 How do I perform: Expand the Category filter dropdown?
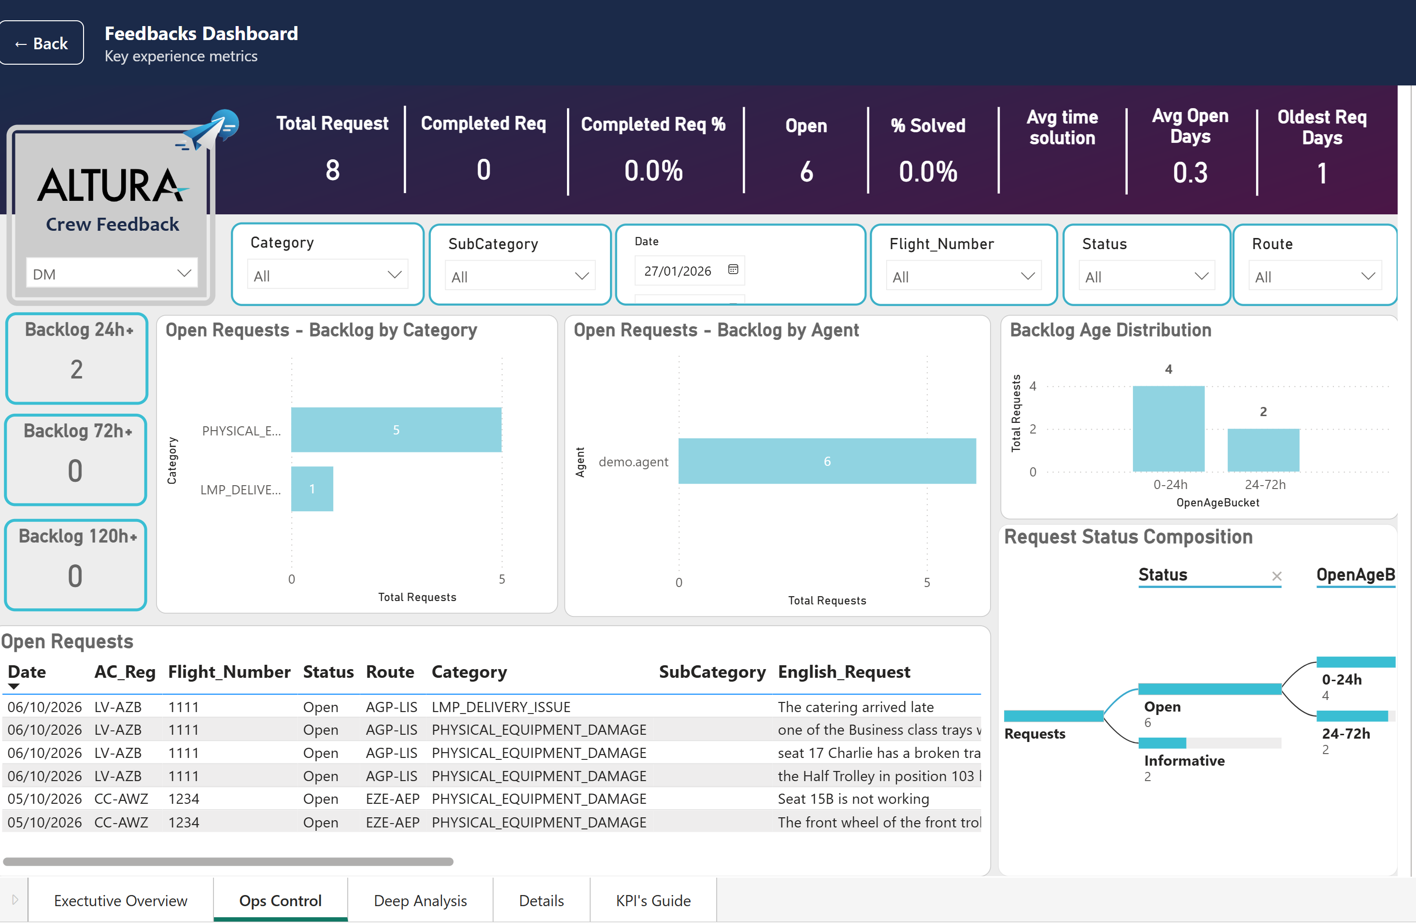(327, 275)
